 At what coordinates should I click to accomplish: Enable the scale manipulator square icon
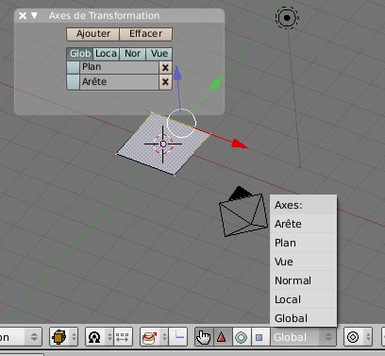tap(259, 337)
